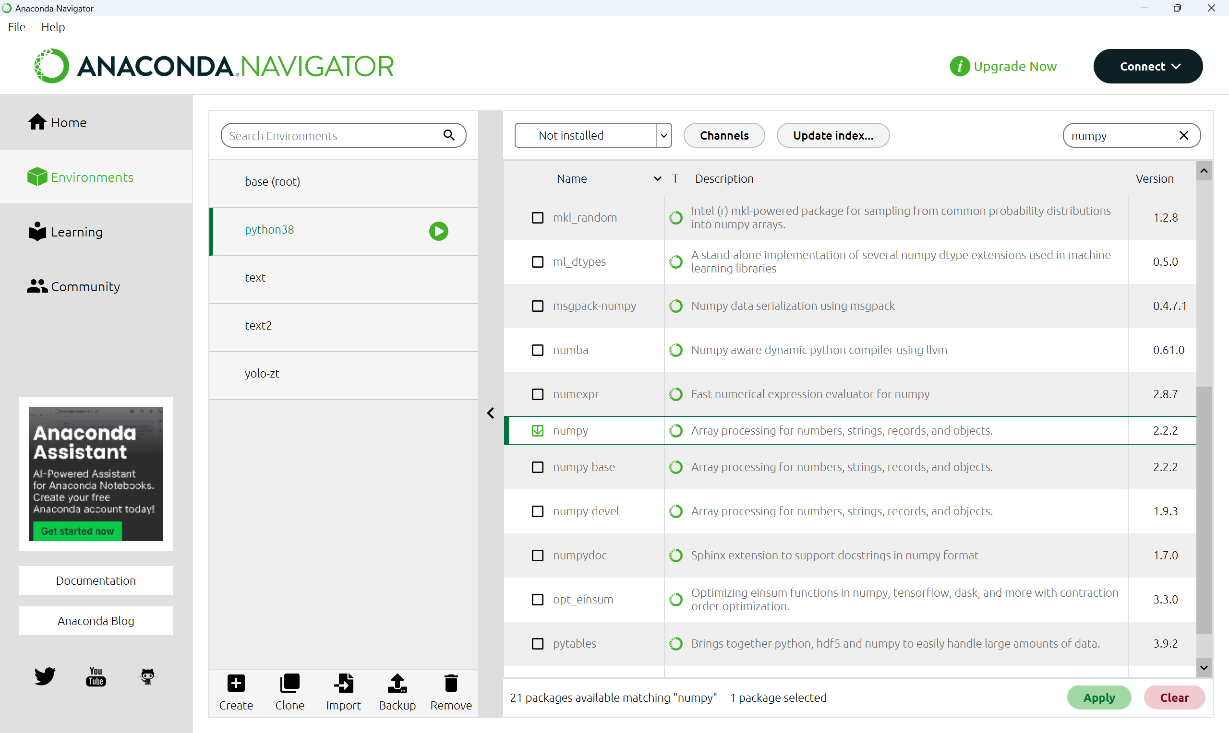This screenshot has height=733, width=1229.
Task: Check the mkl_random package checkbox
Action: pyautogui.click(x=538, y=218)
